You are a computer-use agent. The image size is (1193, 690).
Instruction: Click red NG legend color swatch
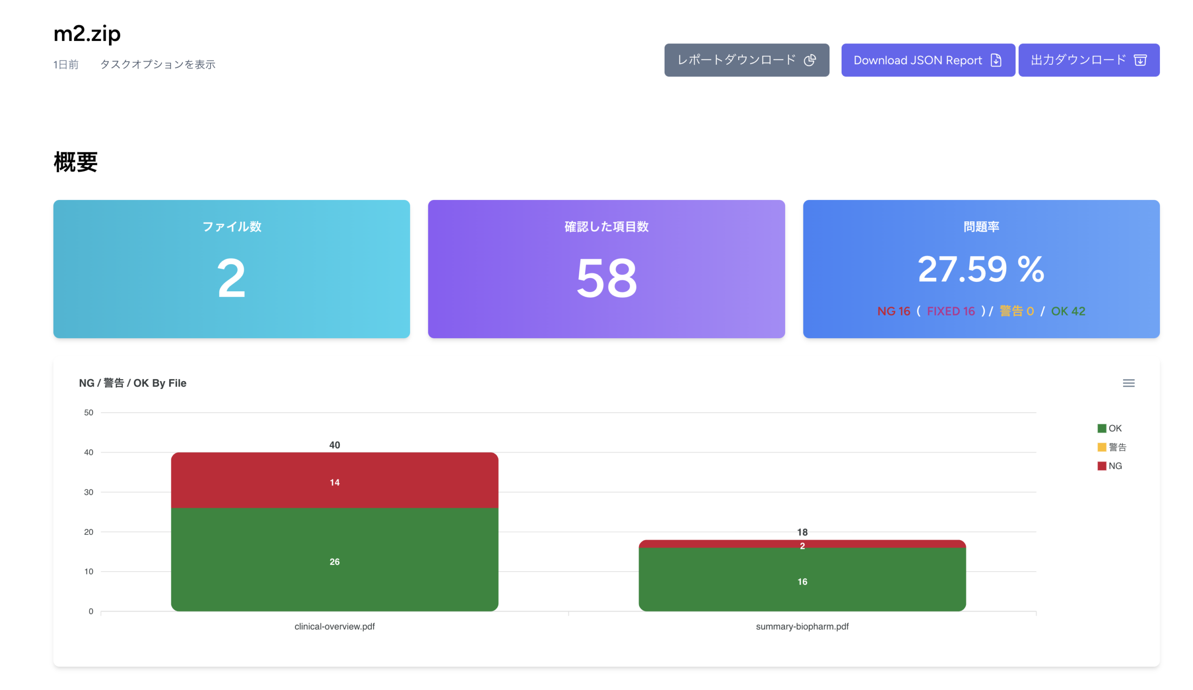[x=1102, y=466]
